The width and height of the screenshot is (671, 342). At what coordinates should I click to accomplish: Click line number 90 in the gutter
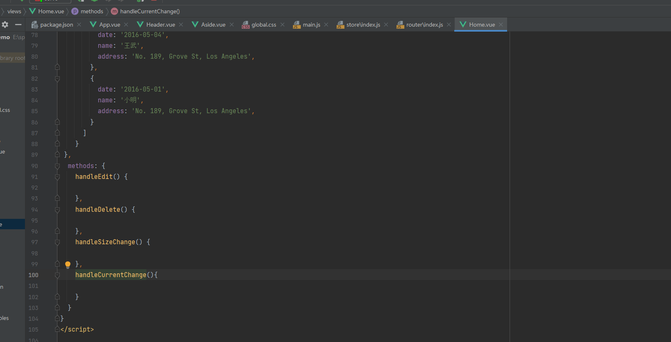[35, 166]
